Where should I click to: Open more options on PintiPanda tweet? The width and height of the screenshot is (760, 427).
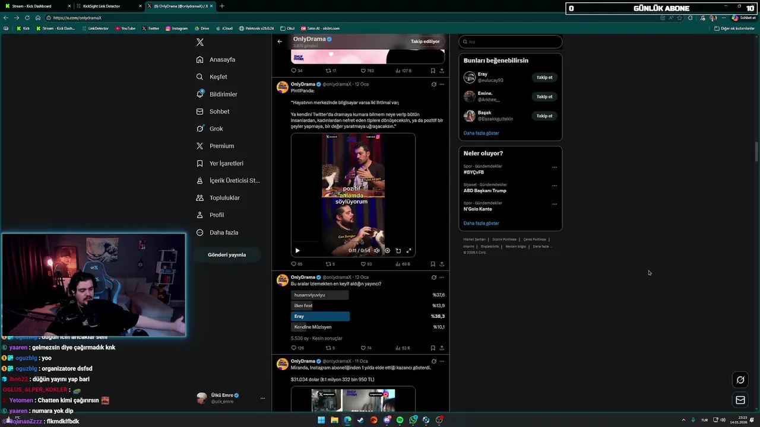click(x=442, y=84)
